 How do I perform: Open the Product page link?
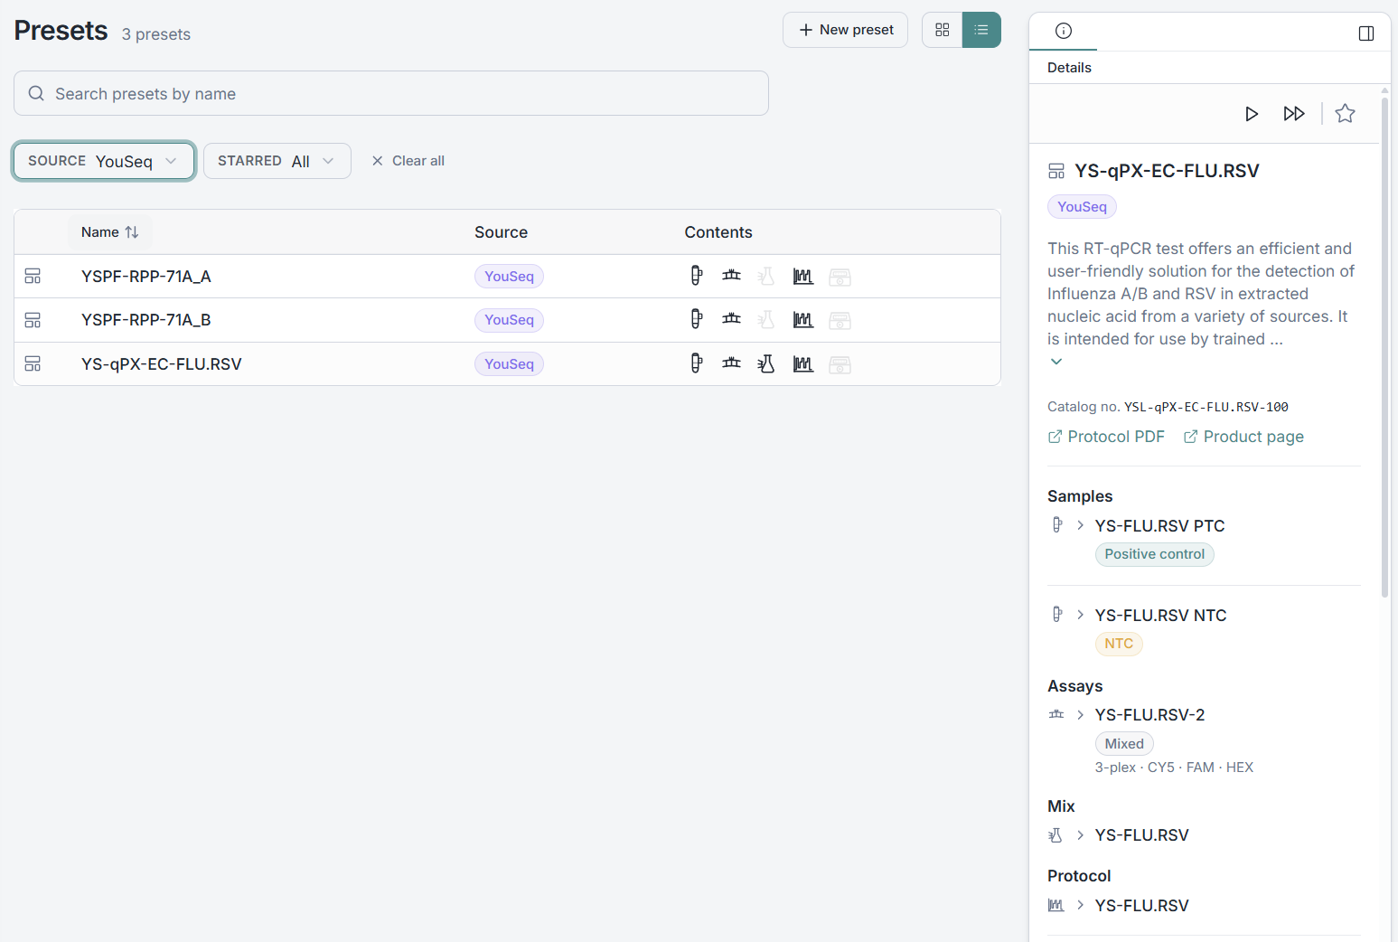point(1243,437)
